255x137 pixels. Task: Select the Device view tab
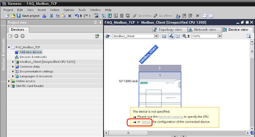point(237,30)
